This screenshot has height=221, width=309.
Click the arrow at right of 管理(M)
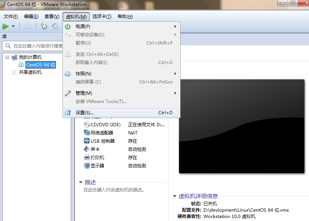pos(175,93)
